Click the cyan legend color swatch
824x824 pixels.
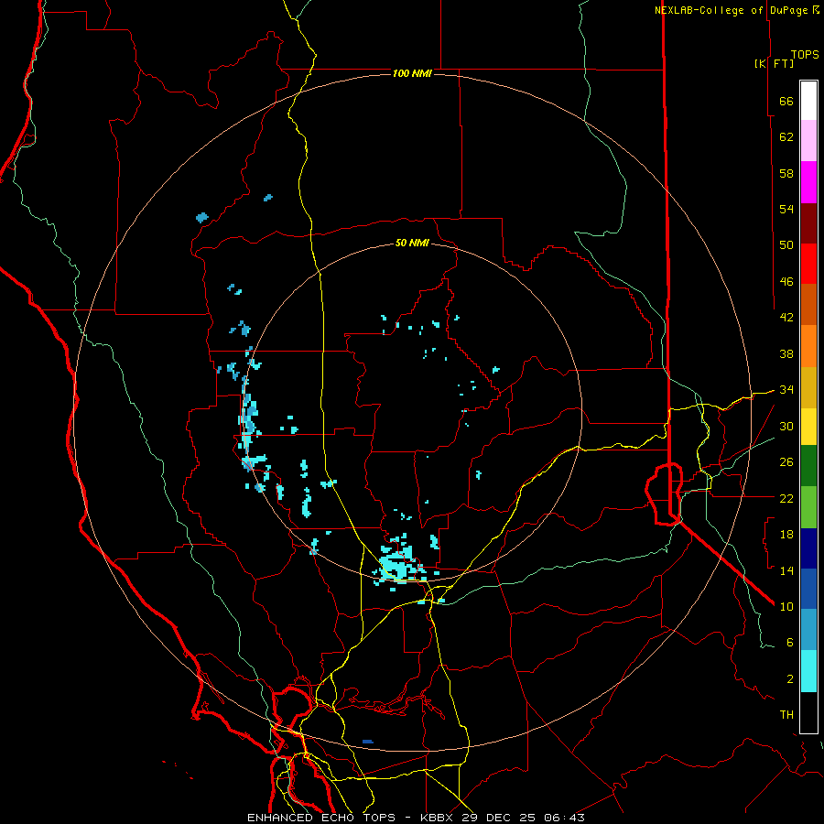click(x=808, y=671)
